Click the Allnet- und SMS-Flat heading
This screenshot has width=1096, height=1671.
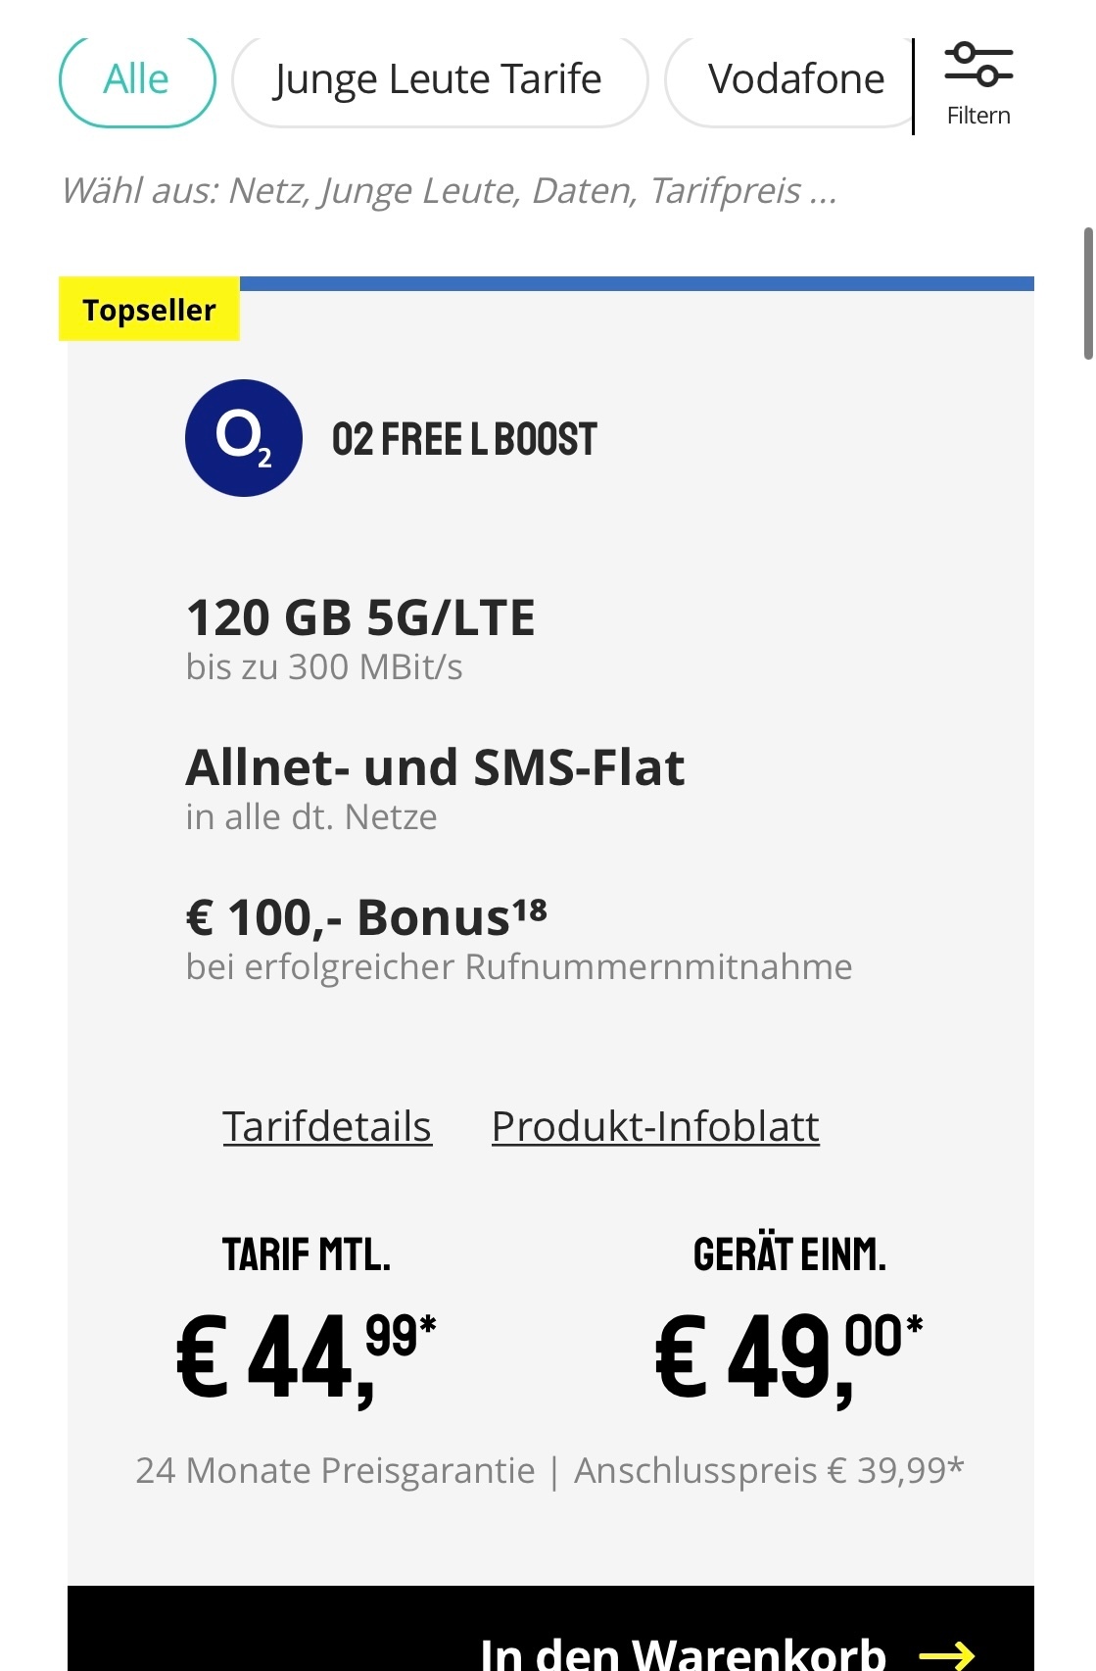click(x=435, y=767)
